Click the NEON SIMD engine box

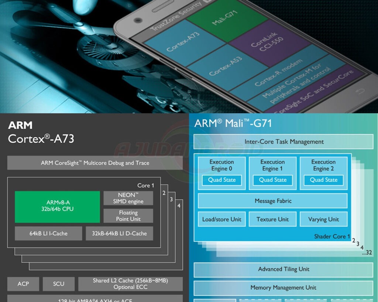click(x=128, y=198)
